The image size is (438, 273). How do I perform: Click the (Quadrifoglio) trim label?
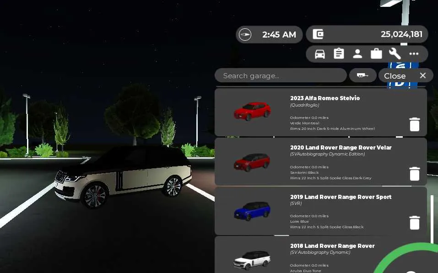[x=304, y=105]
